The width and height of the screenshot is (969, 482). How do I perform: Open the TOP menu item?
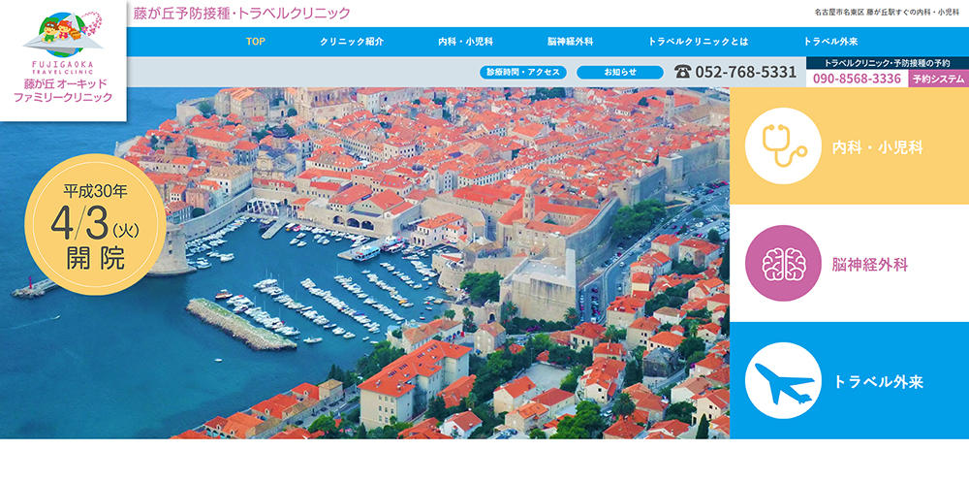point(255,42)
